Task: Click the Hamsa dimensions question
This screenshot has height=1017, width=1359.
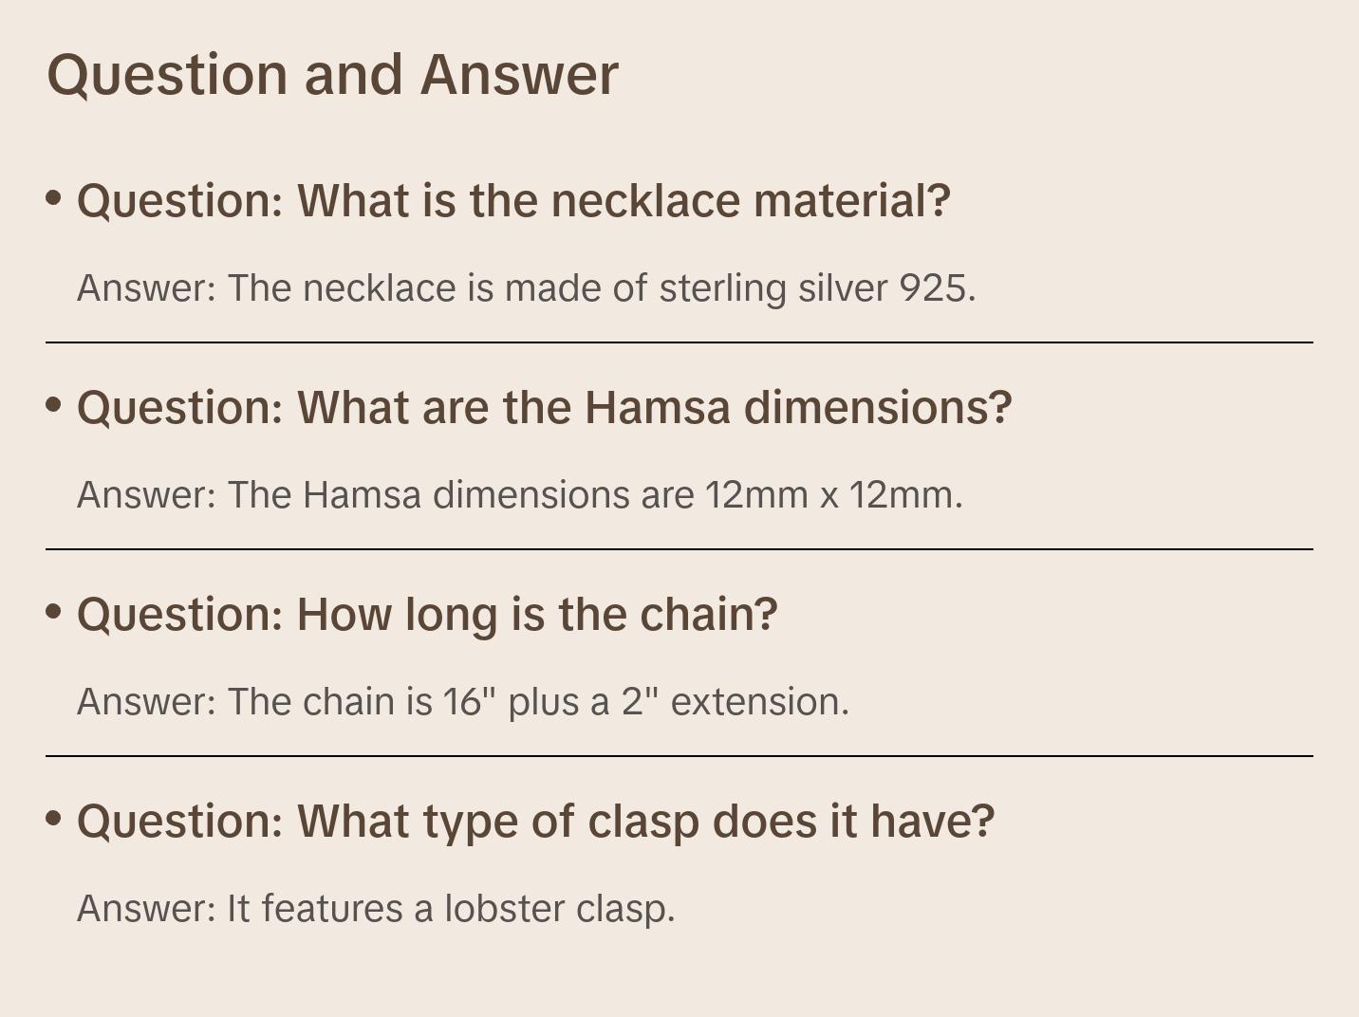Action: 544,408
